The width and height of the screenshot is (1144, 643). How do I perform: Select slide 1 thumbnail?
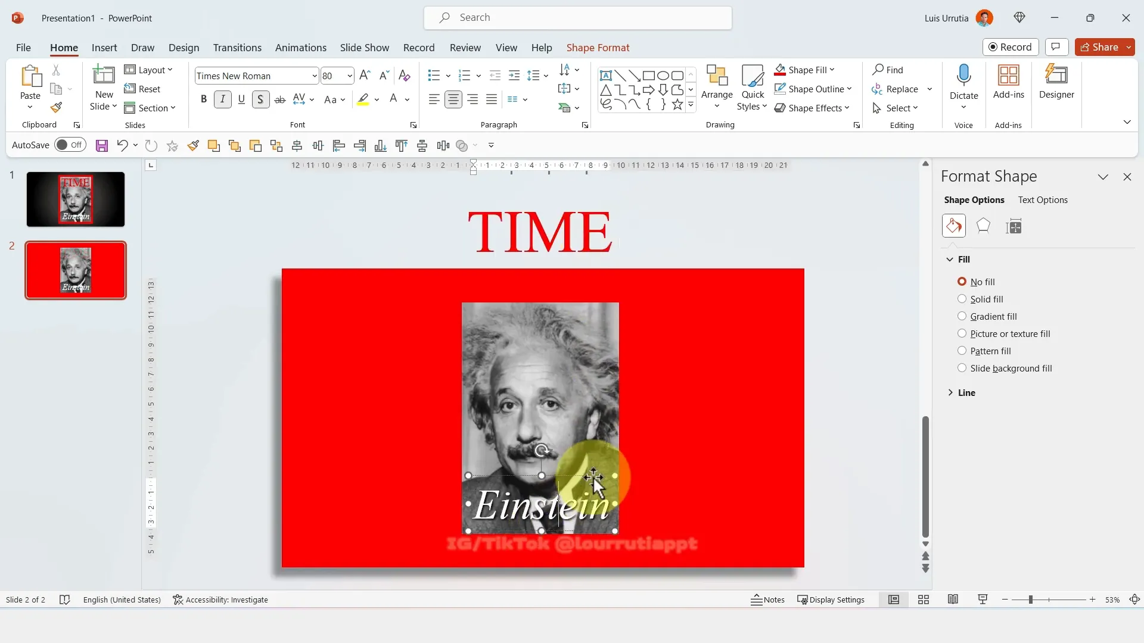point(76,199)
